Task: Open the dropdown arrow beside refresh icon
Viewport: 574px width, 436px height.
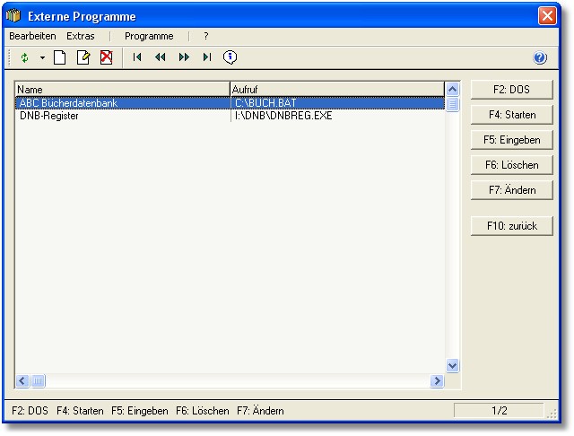Action: [x=41, y=57]
